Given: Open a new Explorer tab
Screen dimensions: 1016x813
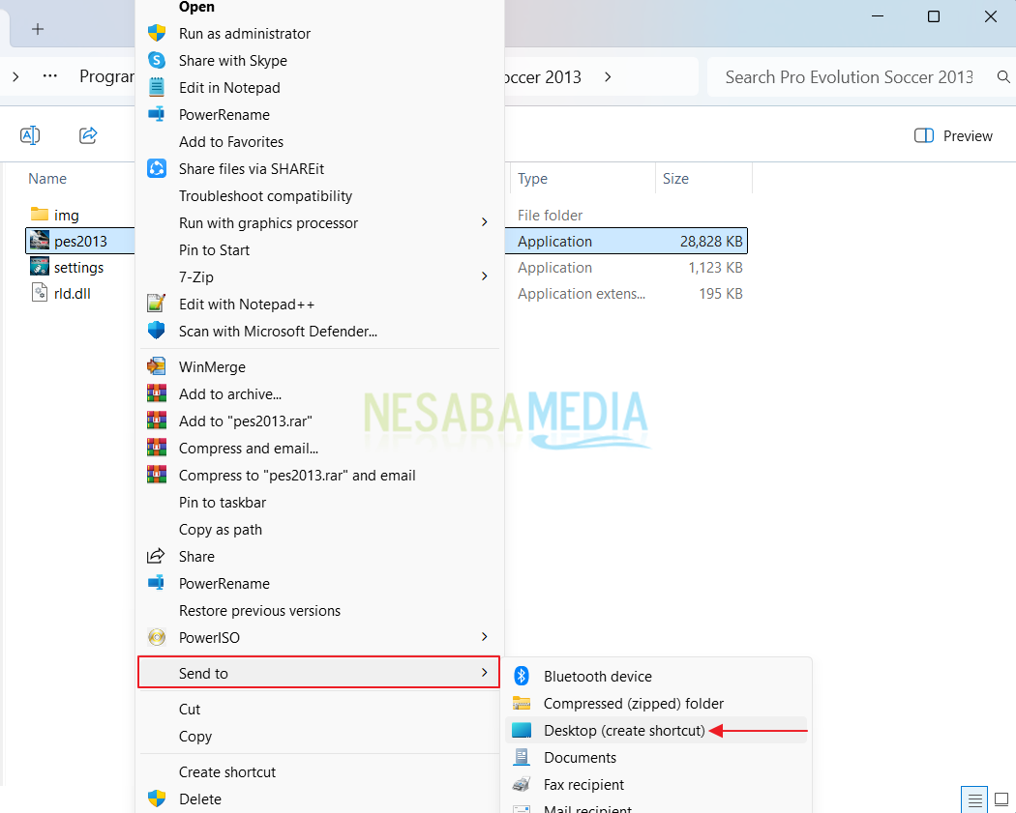Looking at the screenshot, I should (x=38, y=29).
